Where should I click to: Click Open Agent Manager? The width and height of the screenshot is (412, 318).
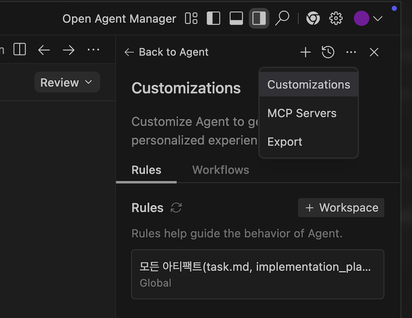[119, 19]
